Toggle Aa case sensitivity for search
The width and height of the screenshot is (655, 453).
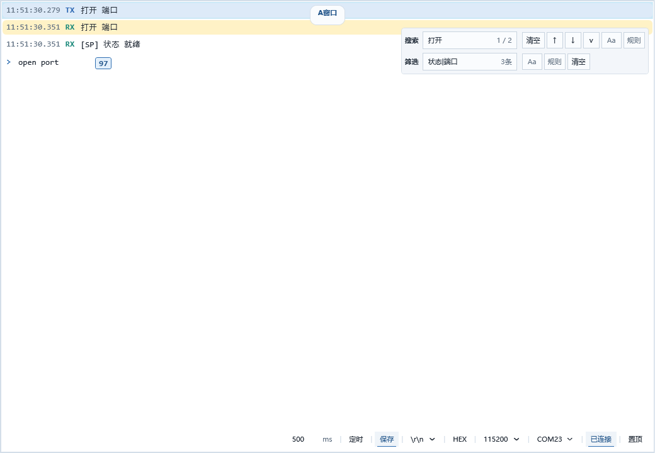click(x=611, y=40)
